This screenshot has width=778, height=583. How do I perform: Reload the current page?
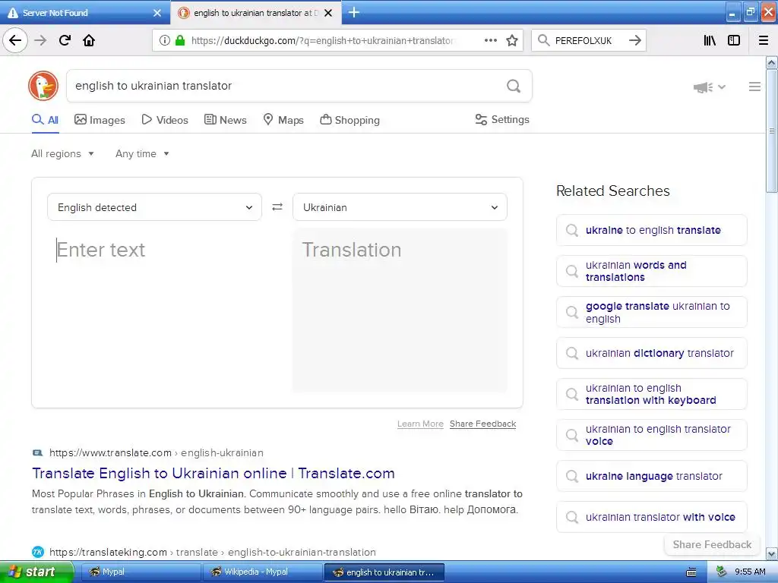click(65, 40)
